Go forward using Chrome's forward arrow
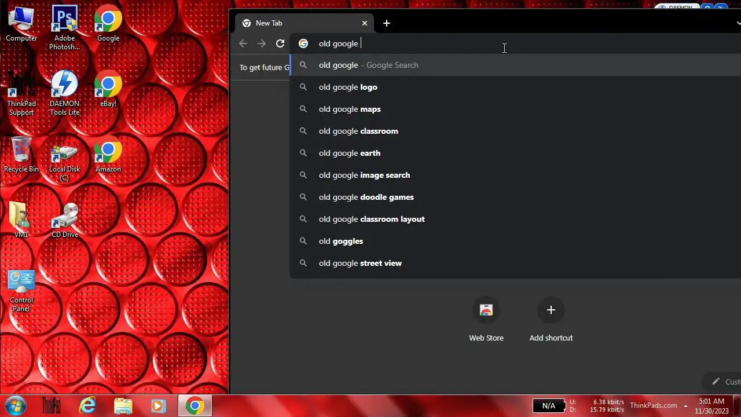 [x=262, y=43]
